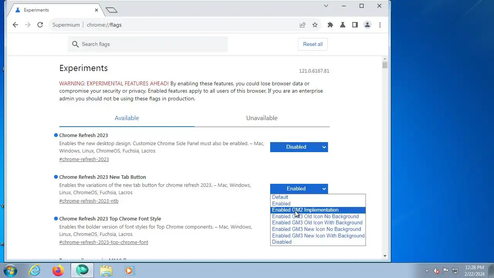Click the Experiments page heading
This screenshot has width=494, height=278.
83,68
